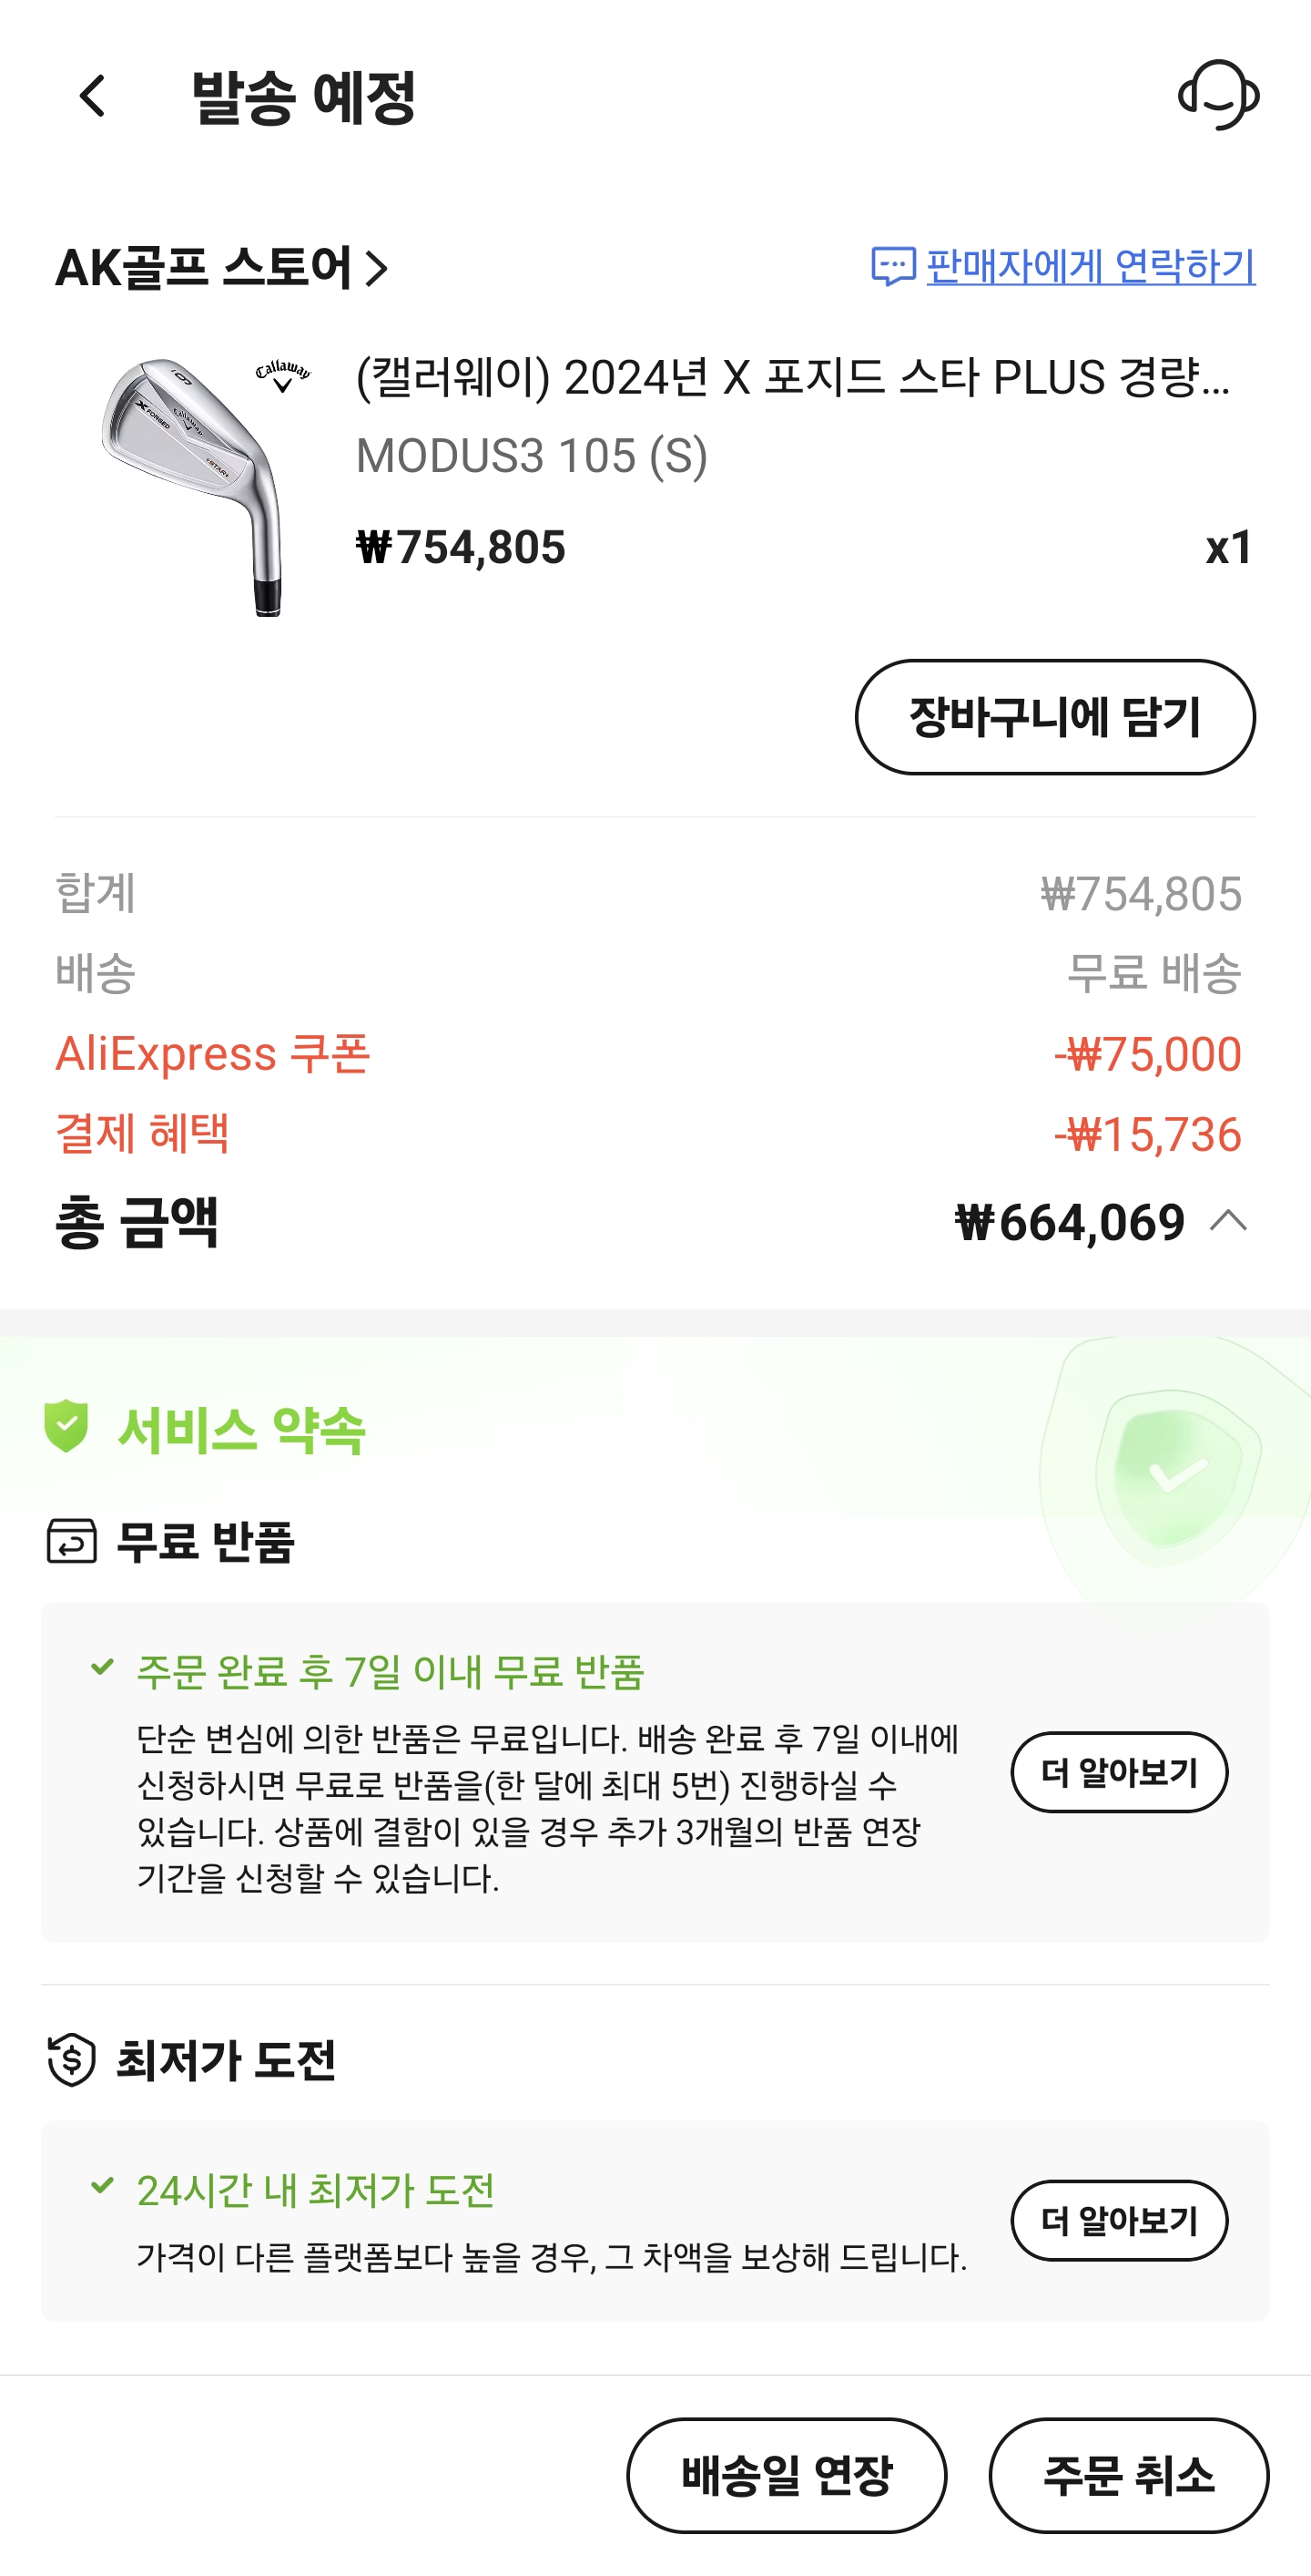This screenshot has height=2576, width=1311.
Task: Tap the back arrow icon
Action: (x=93, y=96)
